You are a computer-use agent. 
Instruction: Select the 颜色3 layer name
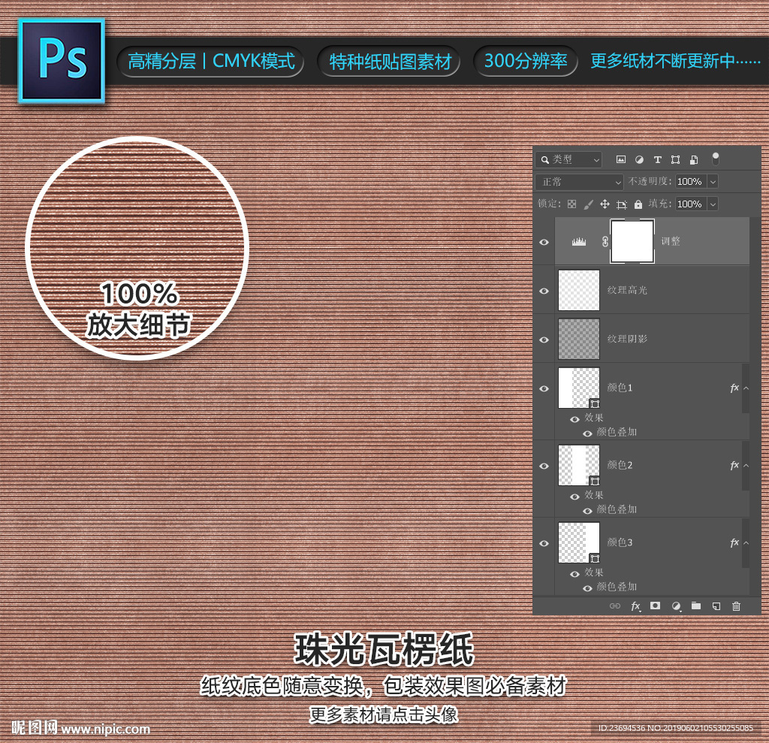620,542
